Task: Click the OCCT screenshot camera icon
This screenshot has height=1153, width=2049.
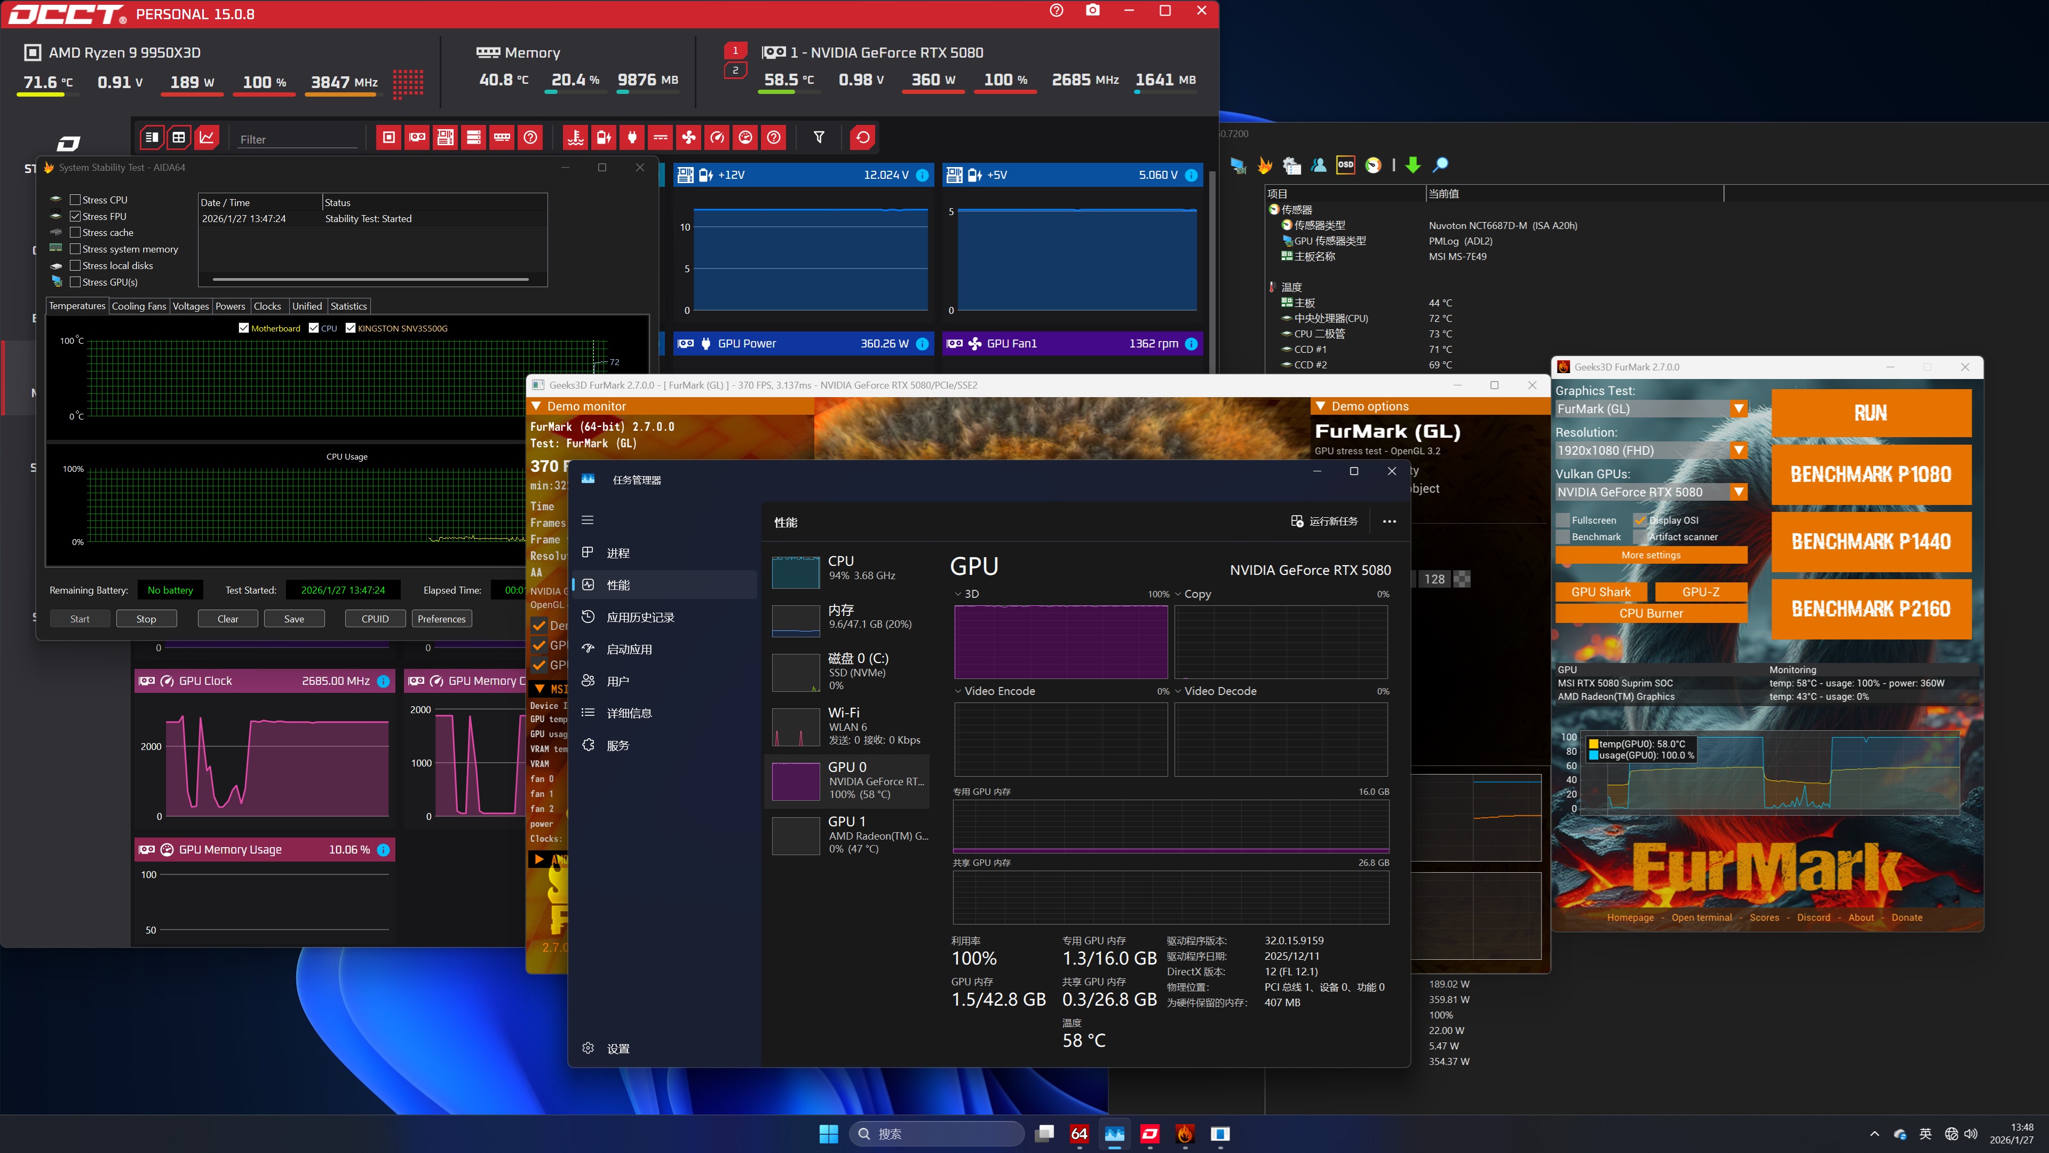Action: (x=1093, y=10)
